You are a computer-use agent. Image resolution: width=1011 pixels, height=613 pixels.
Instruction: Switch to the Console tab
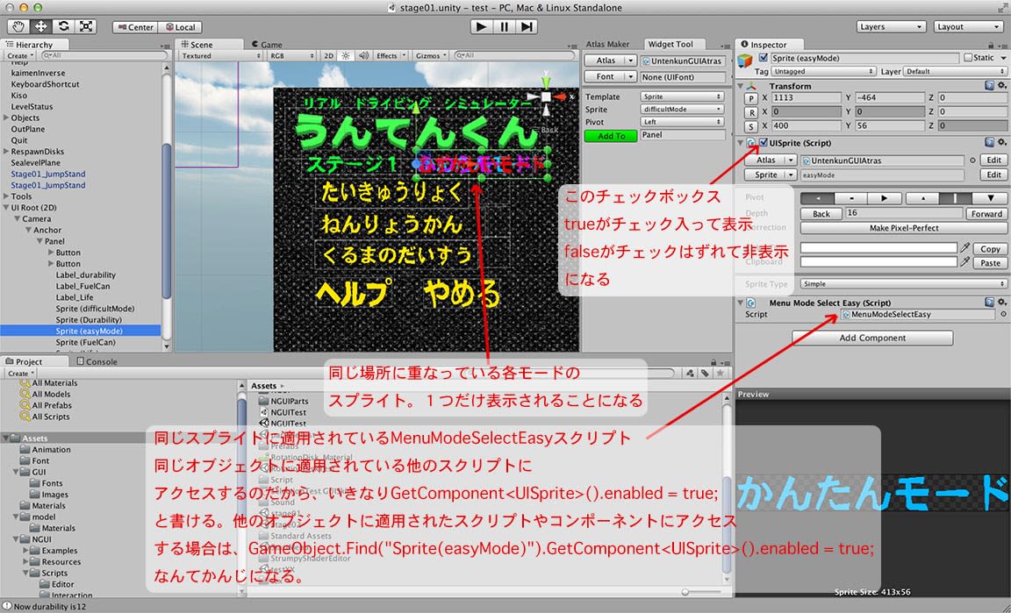97,361
